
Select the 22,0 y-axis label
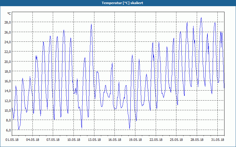coord(8,52)
